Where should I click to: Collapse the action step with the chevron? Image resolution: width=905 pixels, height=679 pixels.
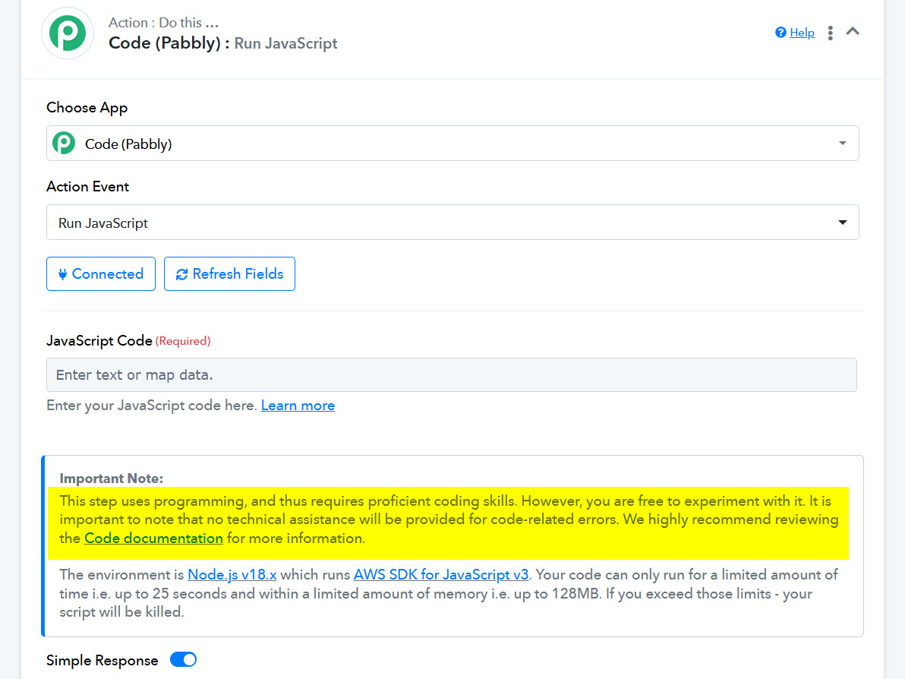pyautogui.click(x=853, y=32)
